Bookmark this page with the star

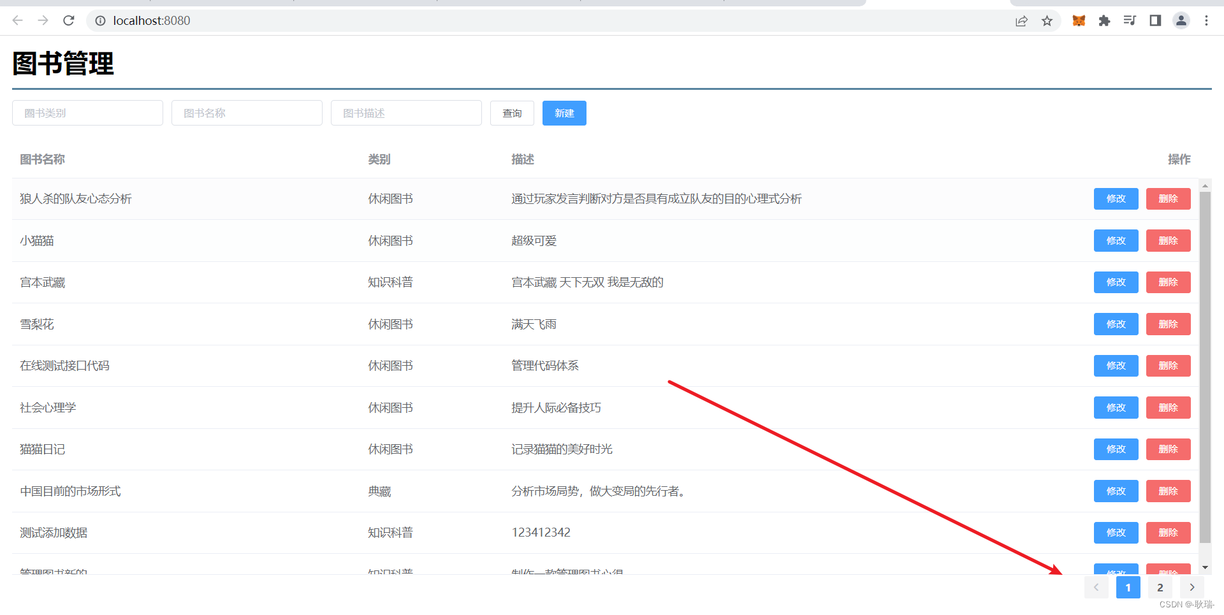pyautogui.click(x=1047, y=20)
